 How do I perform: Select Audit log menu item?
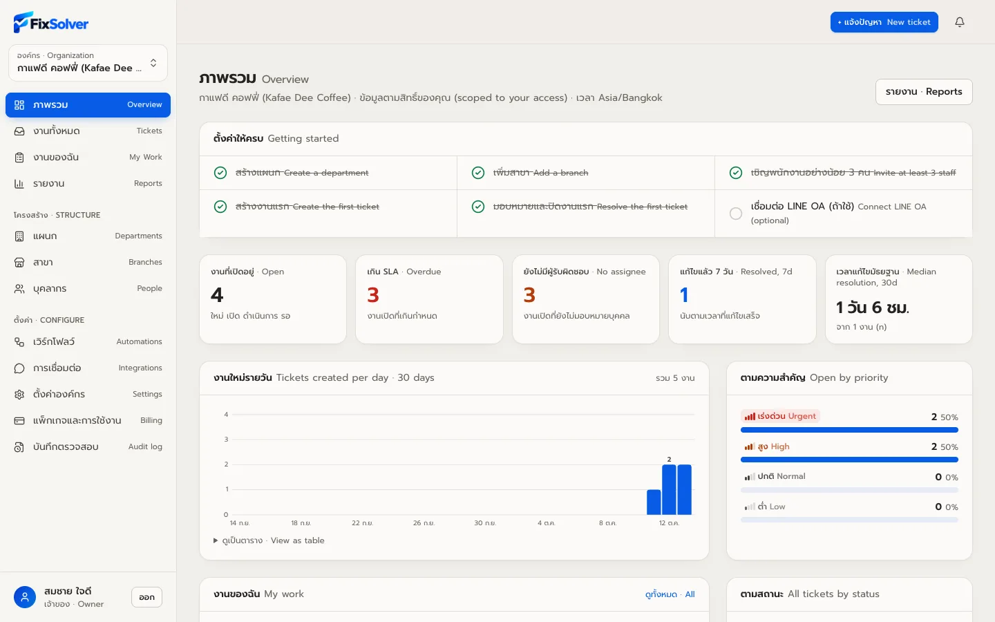point(88,447)
